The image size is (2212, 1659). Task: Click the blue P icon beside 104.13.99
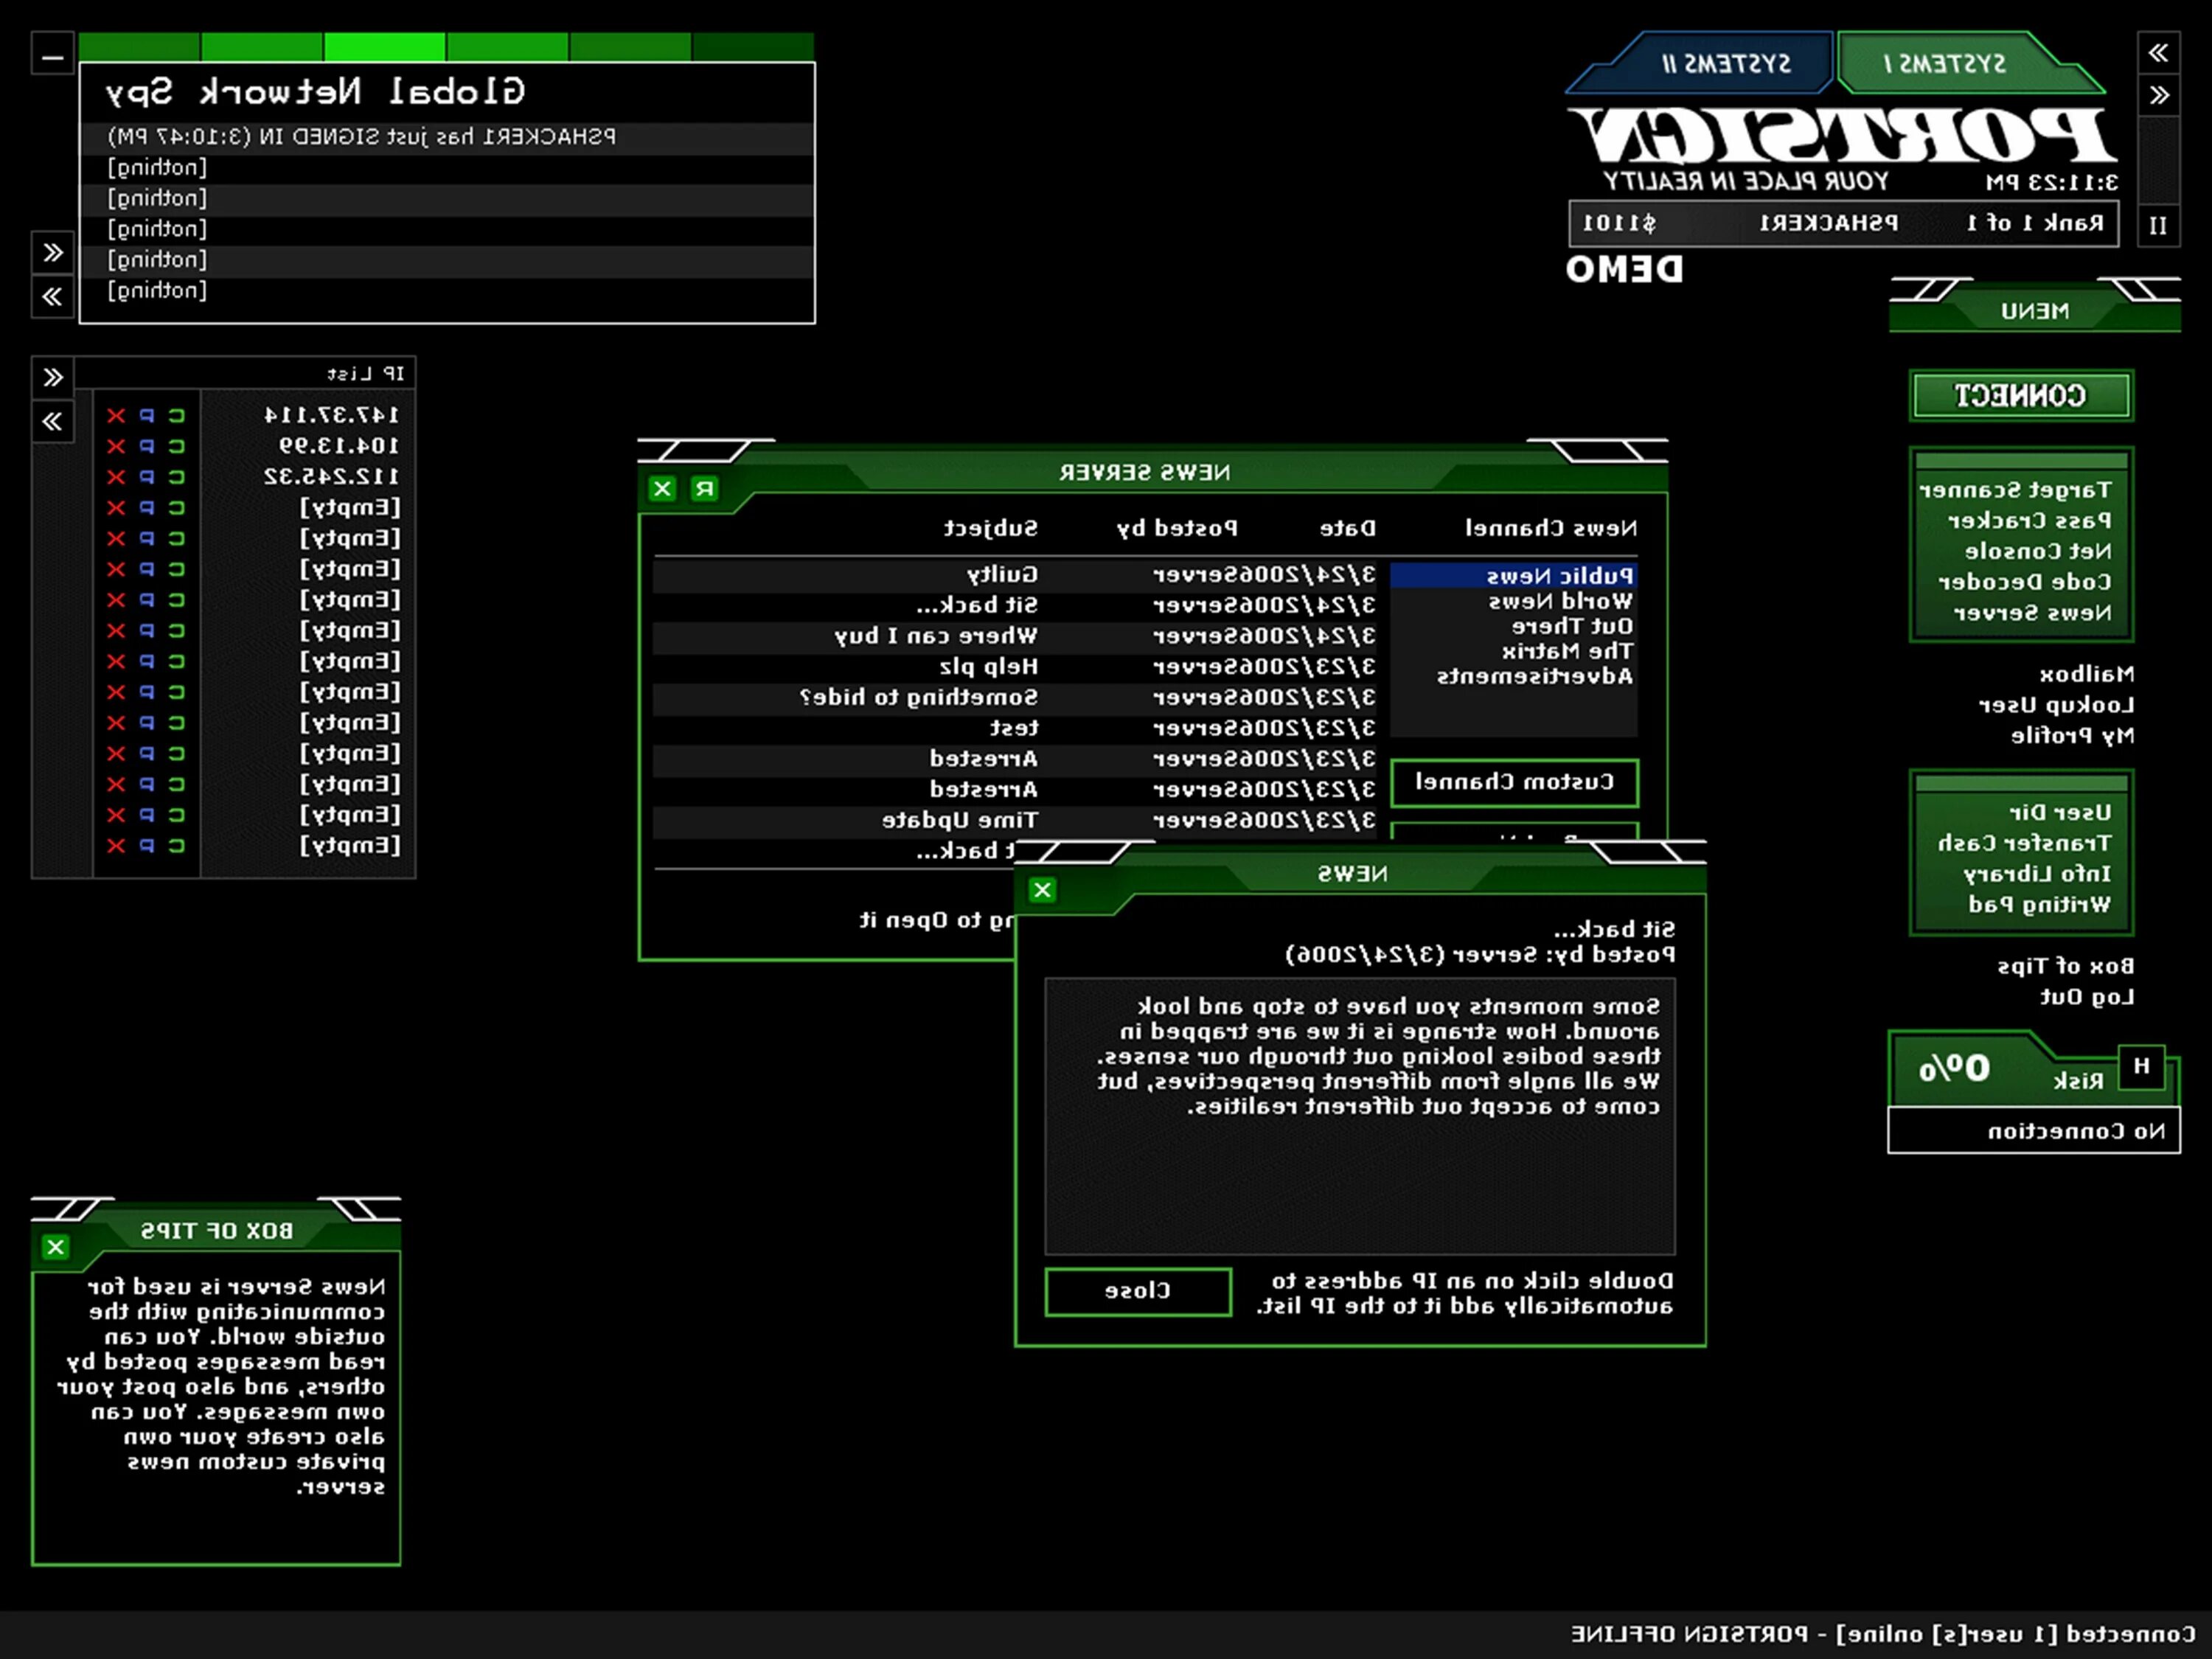(x=147, y=446)
